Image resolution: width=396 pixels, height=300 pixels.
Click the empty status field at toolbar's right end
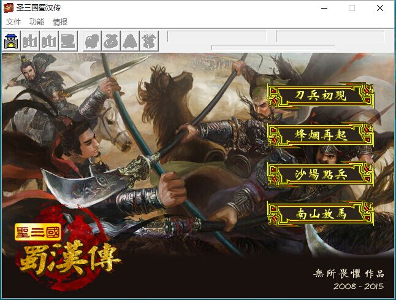[x=329, y=36]
